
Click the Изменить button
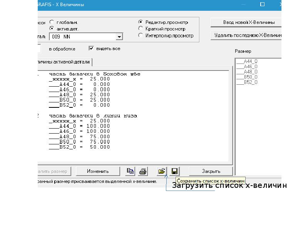tap(98, 171)
